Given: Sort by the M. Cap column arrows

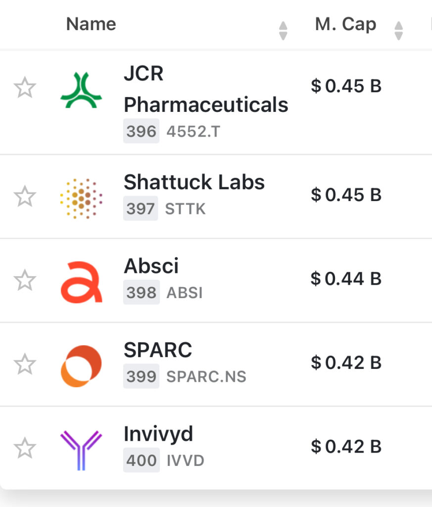Looking at the screenshot, I should click(x=398, y=30).
